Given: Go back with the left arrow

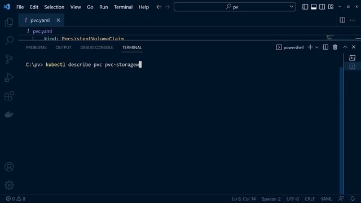Looking at the screenshot, I should click(159, 7).
